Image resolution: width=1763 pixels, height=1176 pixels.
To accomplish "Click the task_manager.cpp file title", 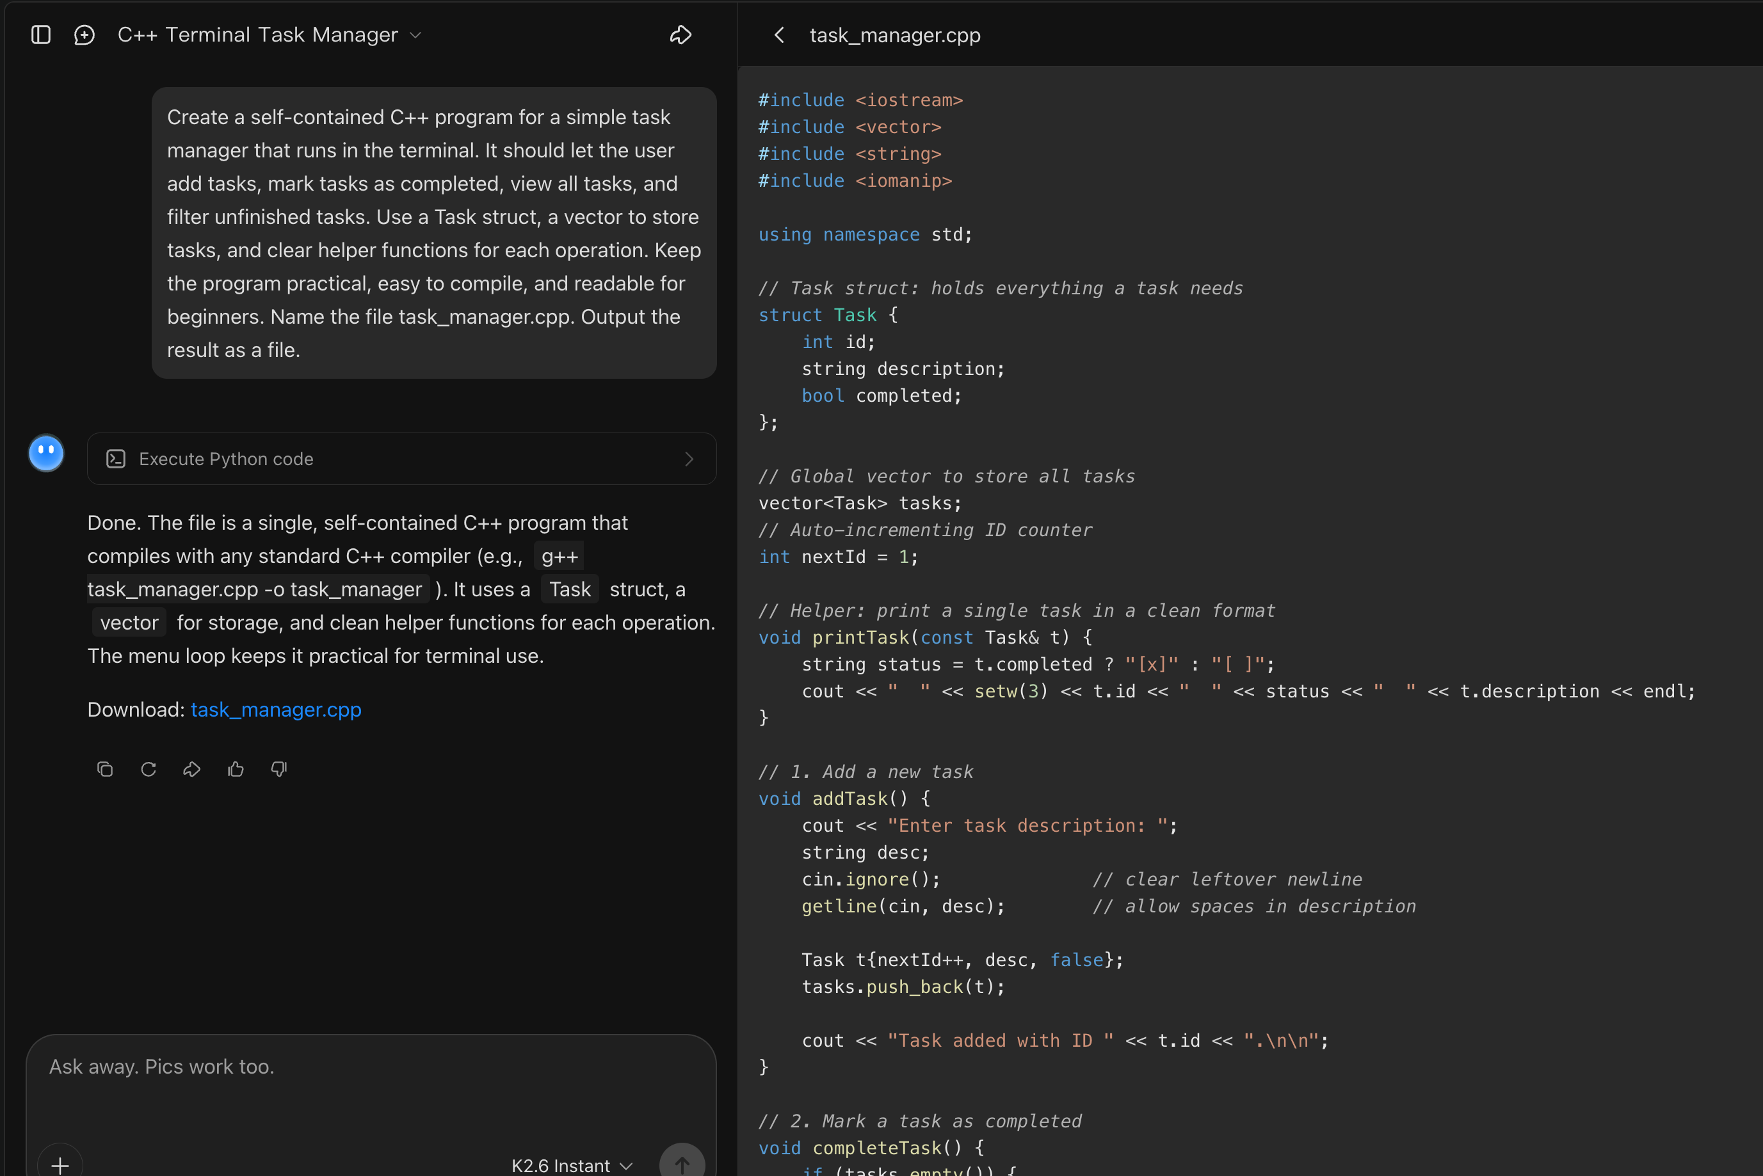I will (894, 35).
